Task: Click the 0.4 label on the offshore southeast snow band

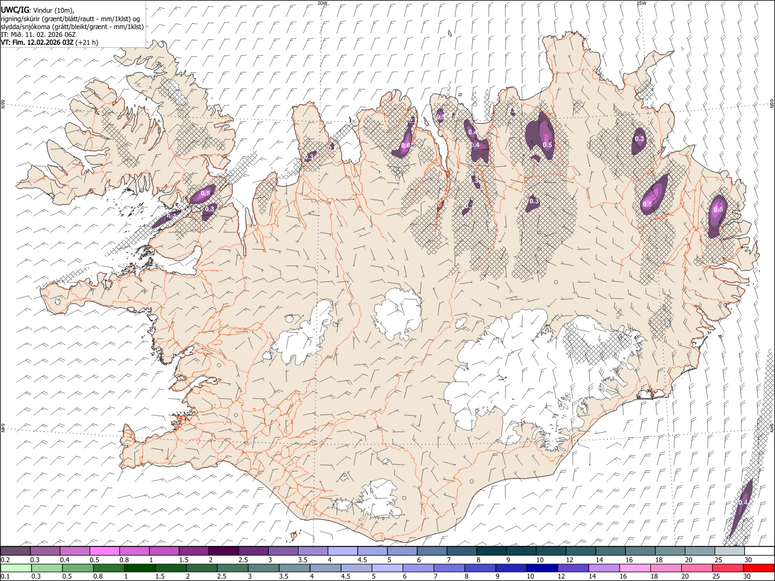Action: 743,502
